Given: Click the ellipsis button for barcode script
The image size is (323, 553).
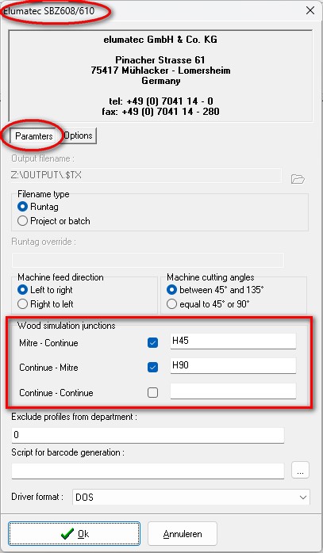Looking at the screenshot, I should (x=301, y=470).
